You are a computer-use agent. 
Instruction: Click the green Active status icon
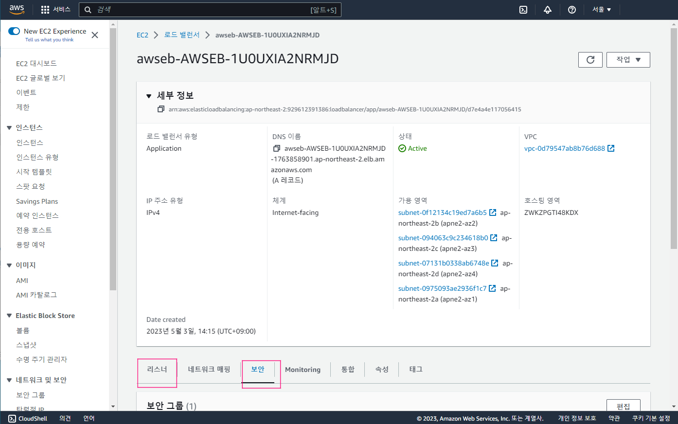coord(402,148)
